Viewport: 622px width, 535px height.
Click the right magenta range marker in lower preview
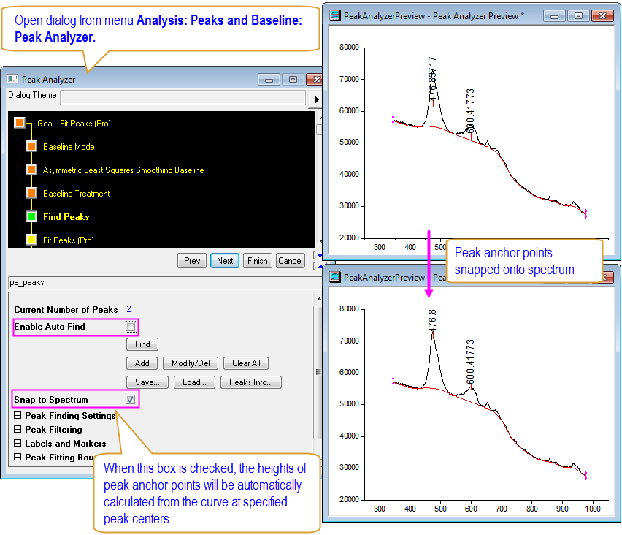[586, 475]
